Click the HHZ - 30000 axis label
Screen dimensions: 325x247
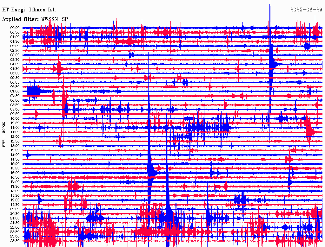pos(4,135)
